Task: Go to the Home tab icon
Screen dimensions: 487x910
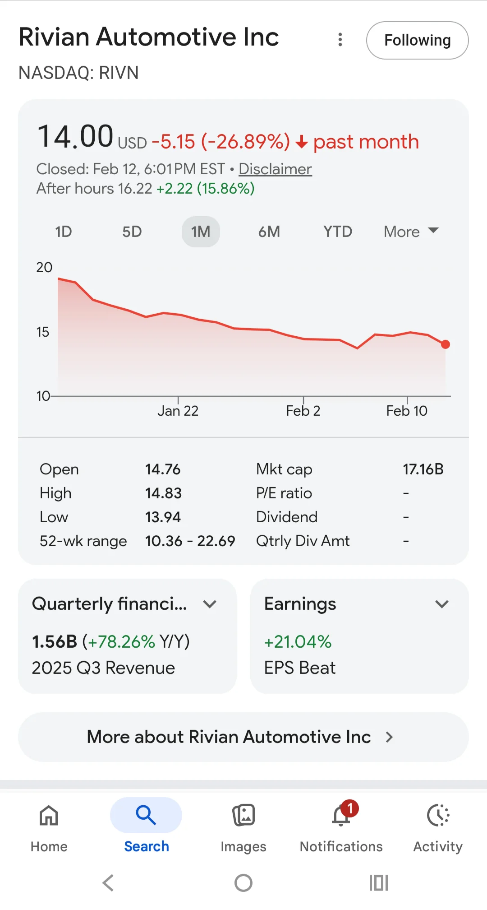Action: [49, 816]
